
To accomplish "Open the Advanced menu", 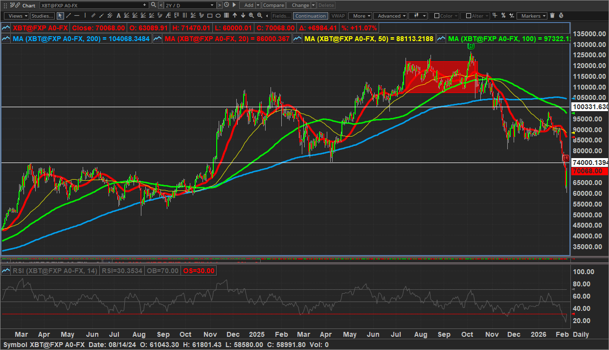I will 392,16.
